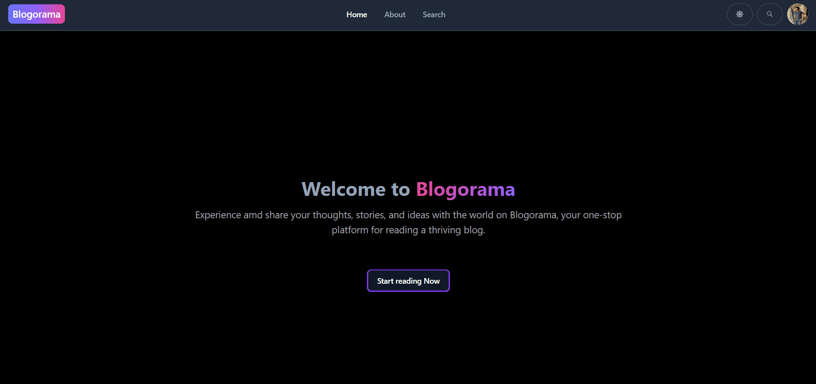Viewport: 816px width, 384px height.
Task: Click the word "Now" on the hero button
Action: [431, 281]
